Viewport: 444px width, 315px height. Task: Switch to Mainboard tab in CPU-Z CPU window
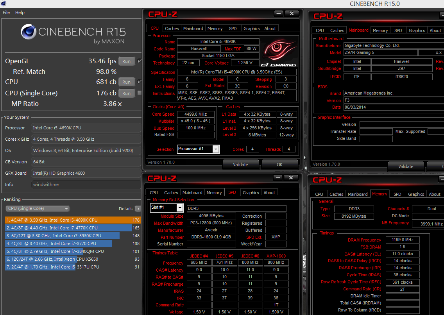coord(193,28)
